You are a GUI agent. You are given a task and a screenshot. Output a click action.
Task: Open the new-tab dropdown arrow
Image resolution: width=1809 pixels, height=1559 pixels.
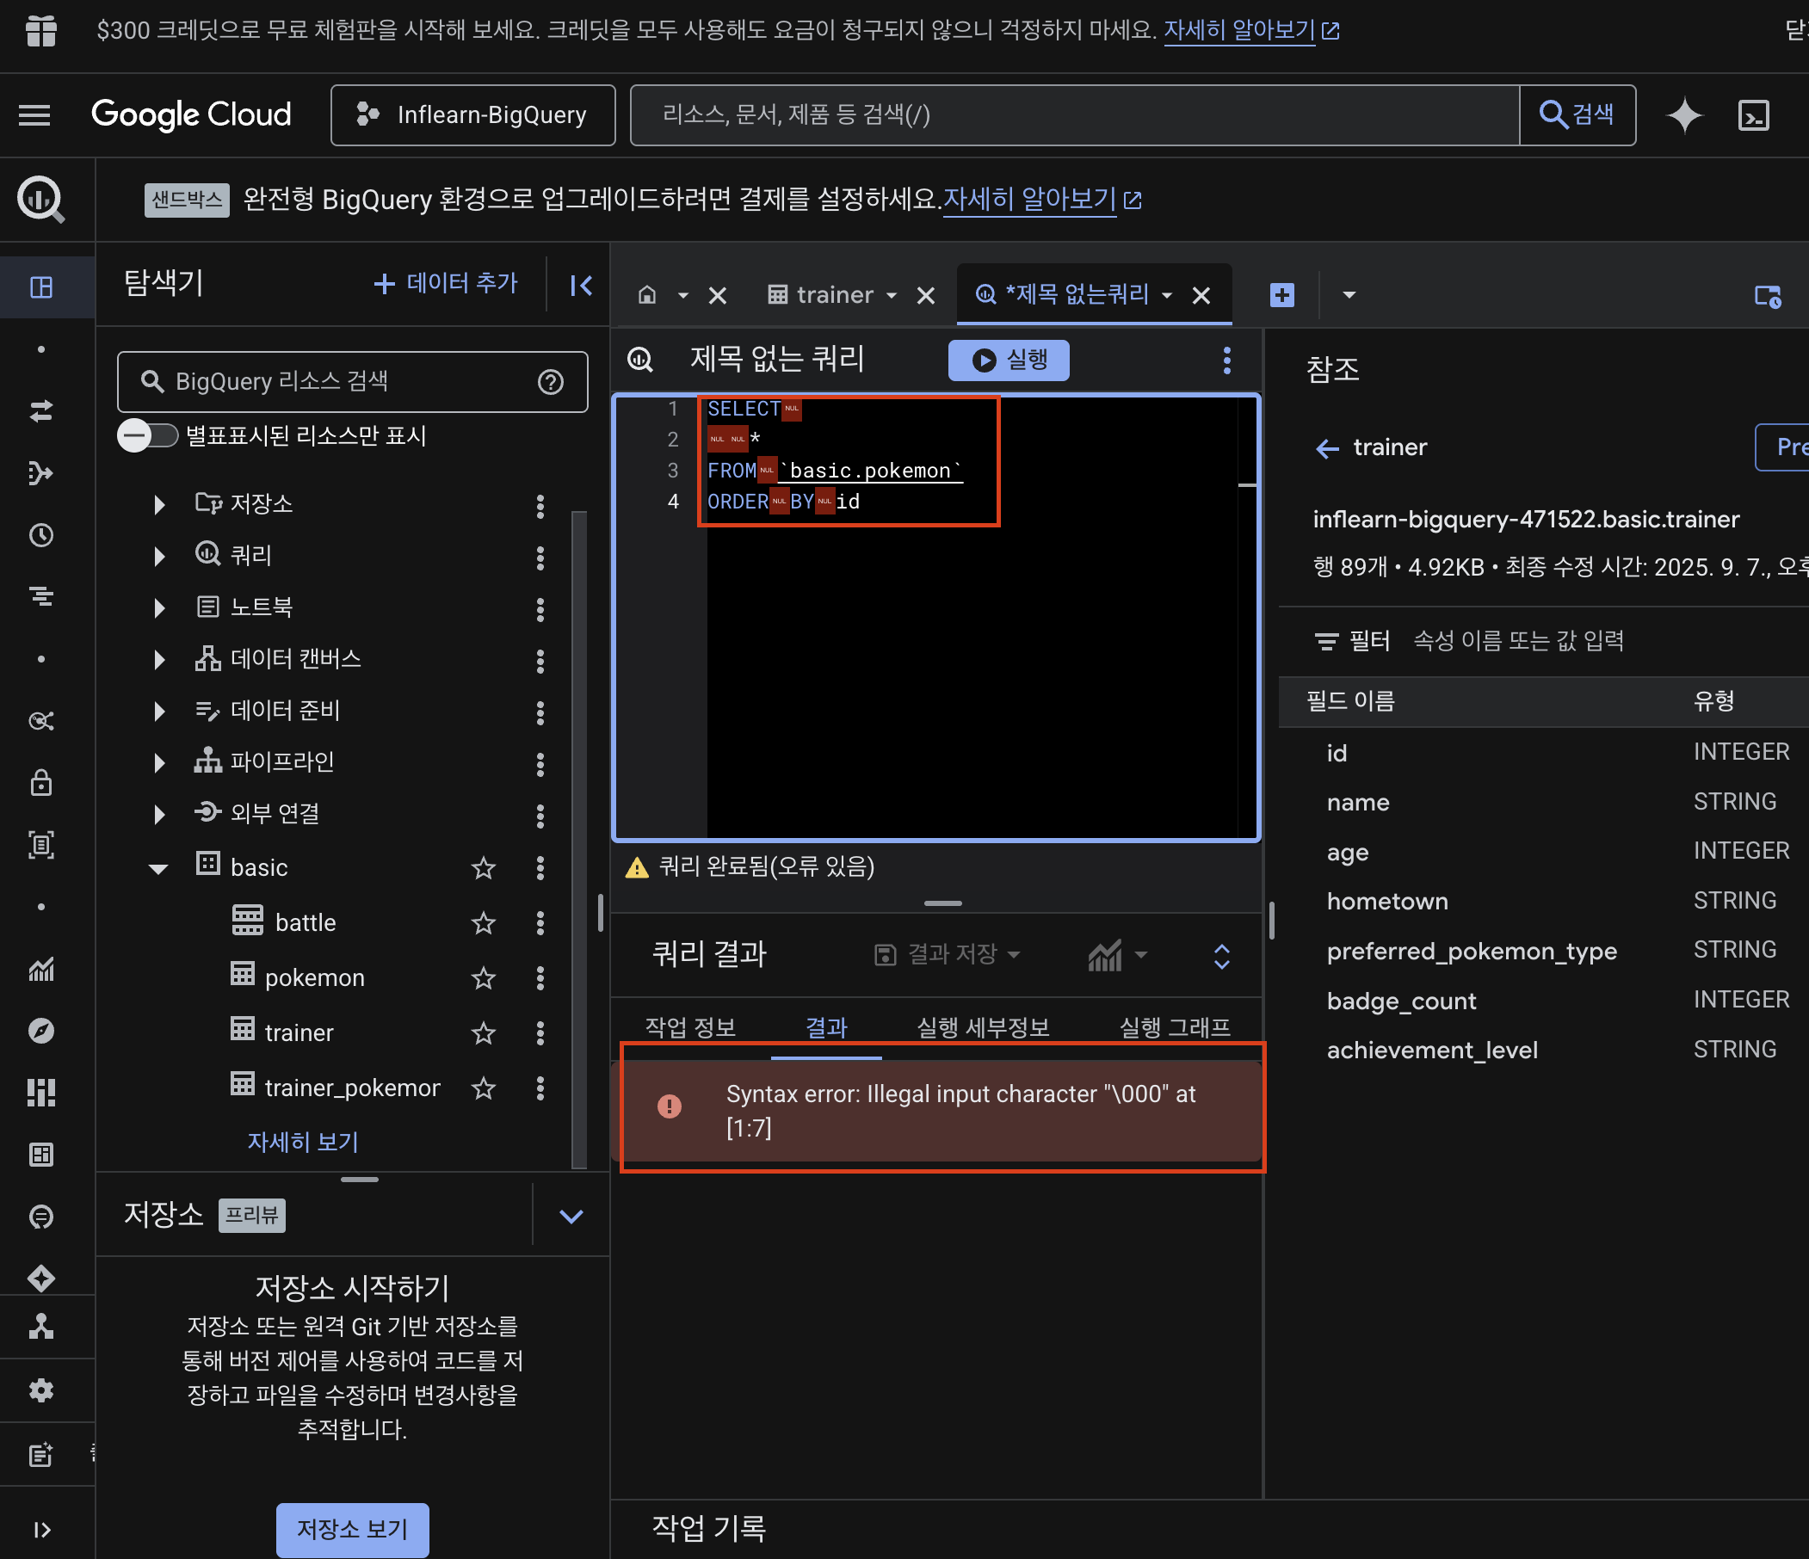pos(1349,295)
